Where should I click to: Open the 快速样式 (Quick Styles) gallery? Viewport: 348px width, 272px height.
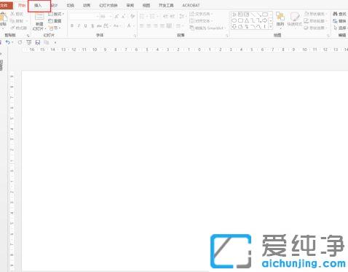click(294, 20)
